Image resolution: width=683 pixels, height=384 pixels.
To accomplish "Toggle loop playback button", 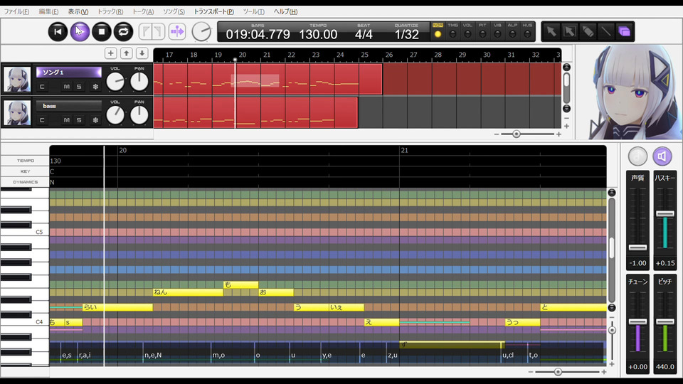I will point(123,31).
